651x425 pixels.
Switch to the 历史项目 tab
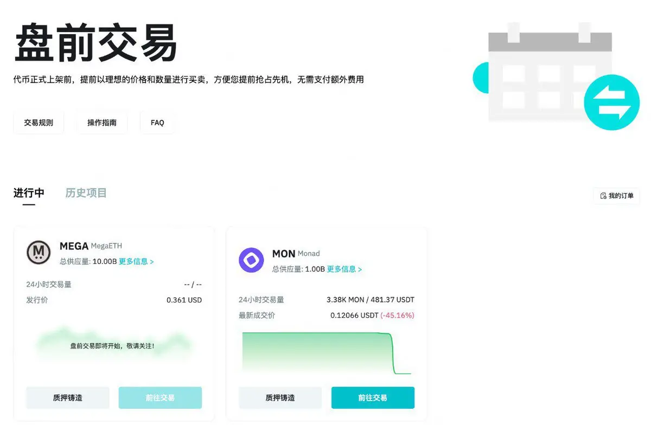[x=86, y=193]
